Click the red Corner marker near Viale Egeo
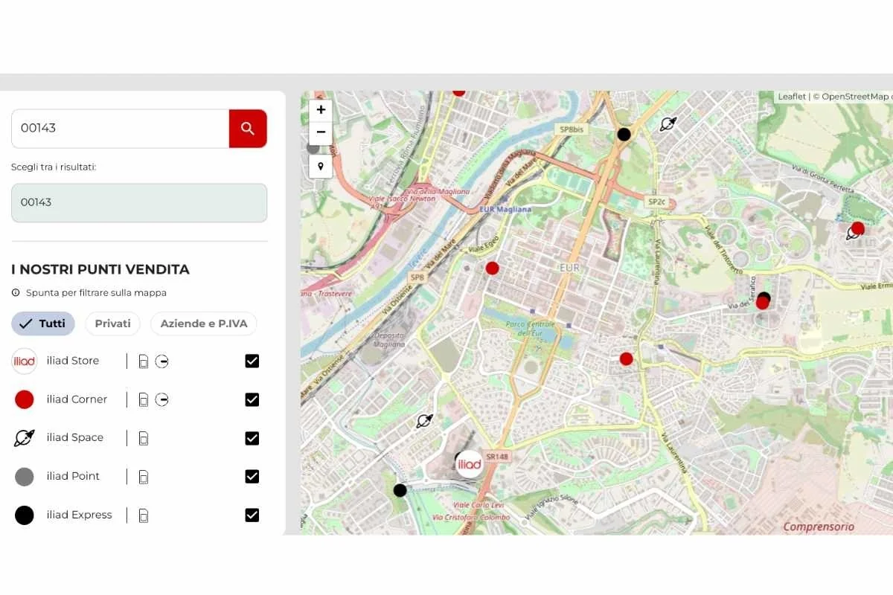 pyautogui.click(x=492, y=268)
